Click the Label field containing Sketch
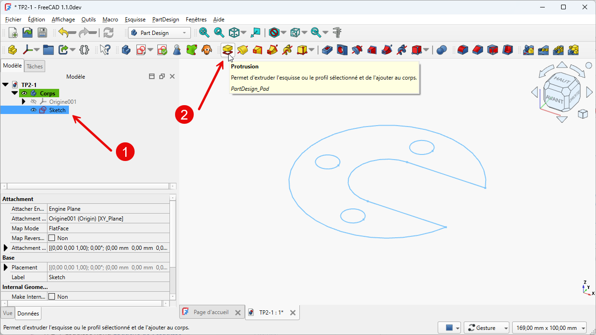 click(108, 277)
